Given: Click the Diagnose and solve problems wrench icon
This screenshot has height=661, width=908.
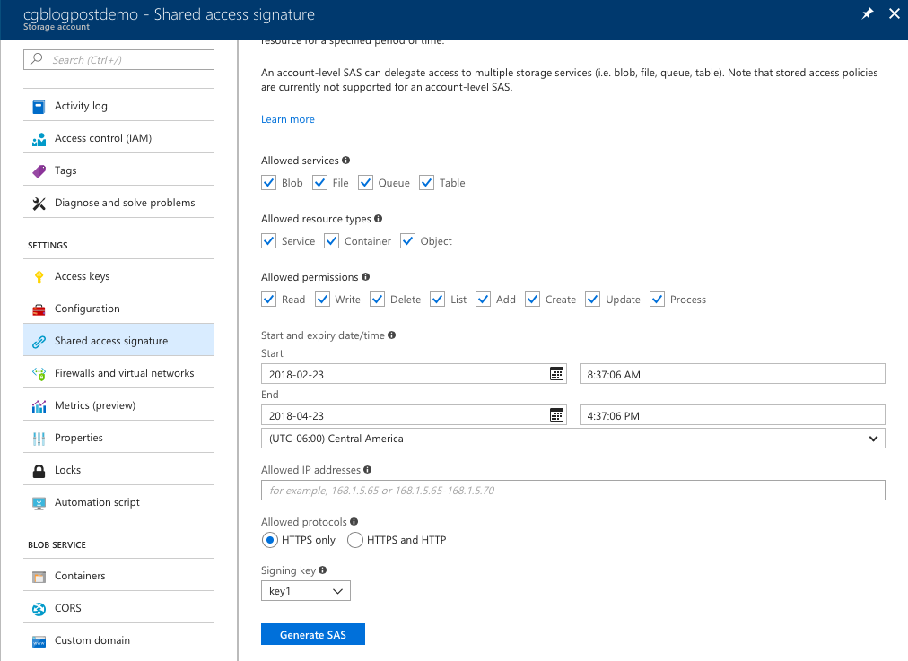Looking at the screenshot, I should (x=39, y=204).
